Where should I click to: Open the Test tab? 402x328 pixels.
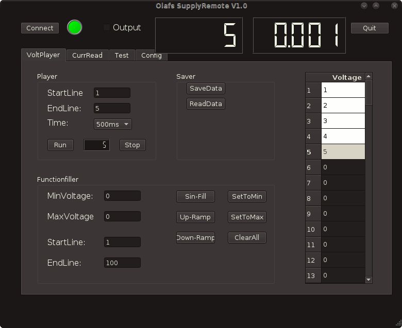coord(122,55)
